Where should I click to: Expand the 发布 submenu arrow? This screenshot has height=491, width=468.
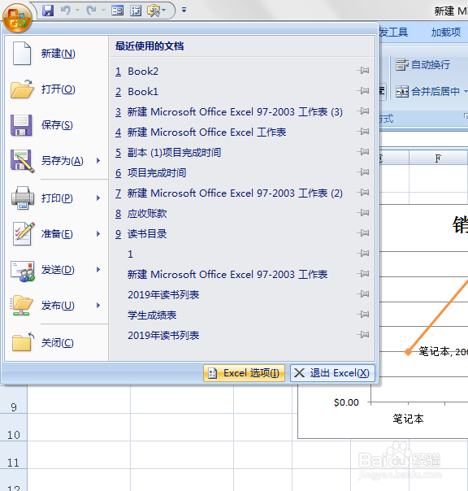[98, 306]
